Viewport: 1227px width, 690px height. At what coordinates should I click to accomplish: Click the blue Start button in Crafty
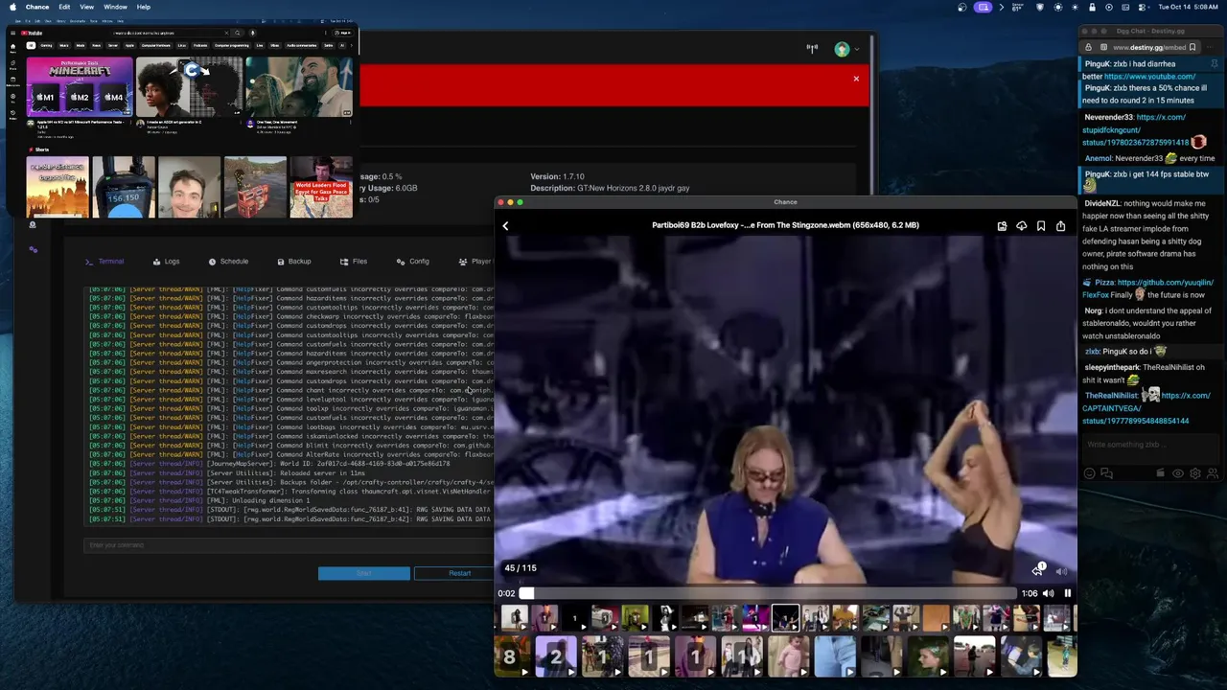tap(364, 573)
